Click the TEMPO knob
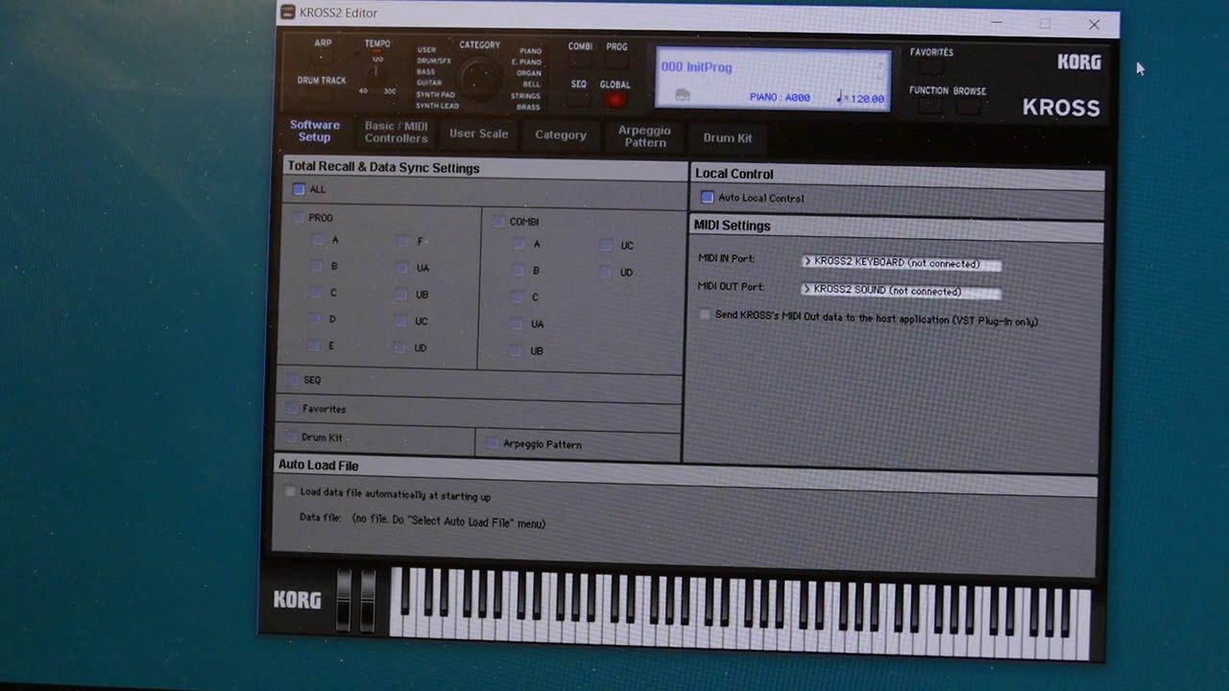The image size is (1229, 691). (376, 74)
